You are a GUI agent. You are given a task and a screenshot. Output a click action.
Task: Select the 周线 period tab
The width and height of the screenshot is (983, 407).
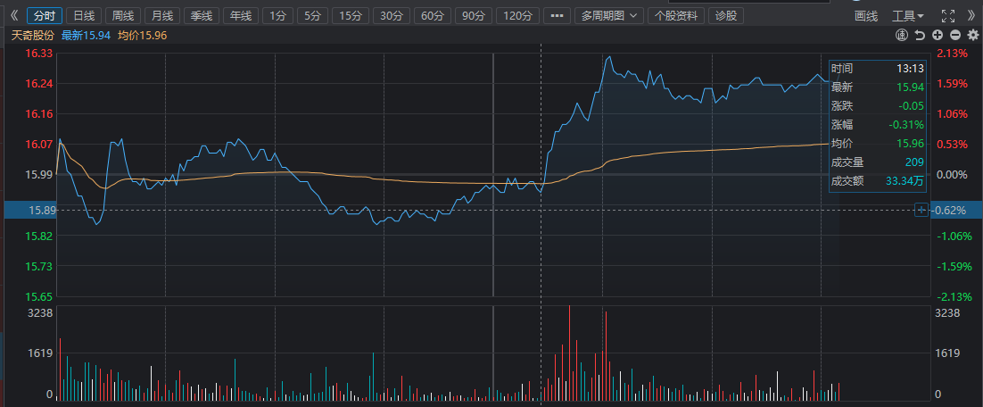(122, 16)
